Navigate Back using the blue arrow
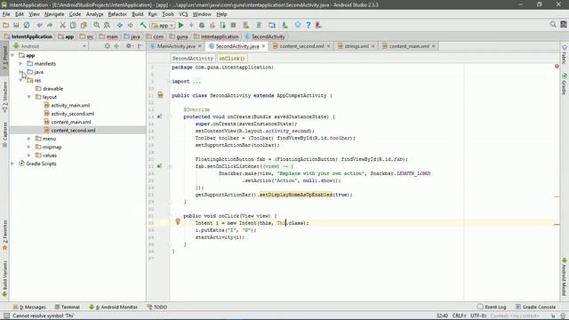This screenshot has width=569, height=320. (x=120, y=25)
